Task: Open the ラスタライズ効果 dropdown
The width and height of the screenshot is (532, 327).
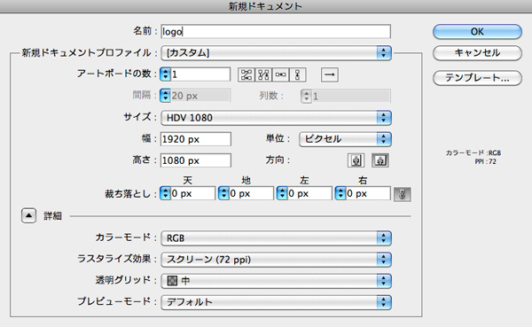Action: [276, 260]
